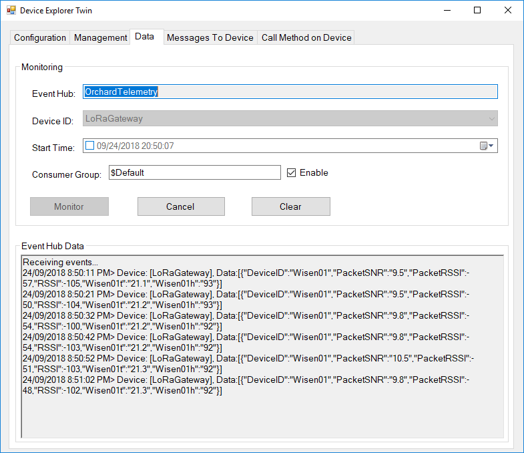The width and height of the screenshot is (524, 453).
Task: Click the Clear button
Action: point(290,206)
